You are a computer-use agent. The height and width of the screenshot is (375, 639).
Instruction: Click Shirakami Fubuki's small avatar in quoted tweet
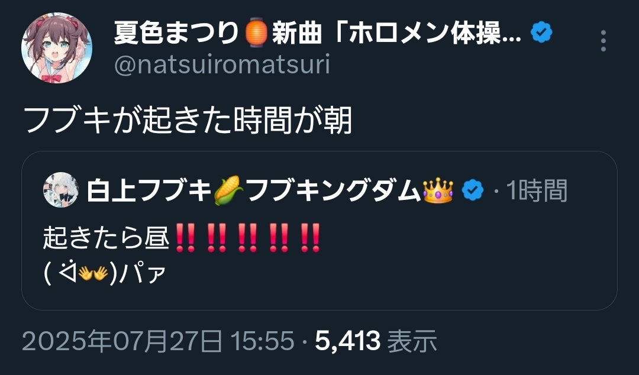(61, 190)
